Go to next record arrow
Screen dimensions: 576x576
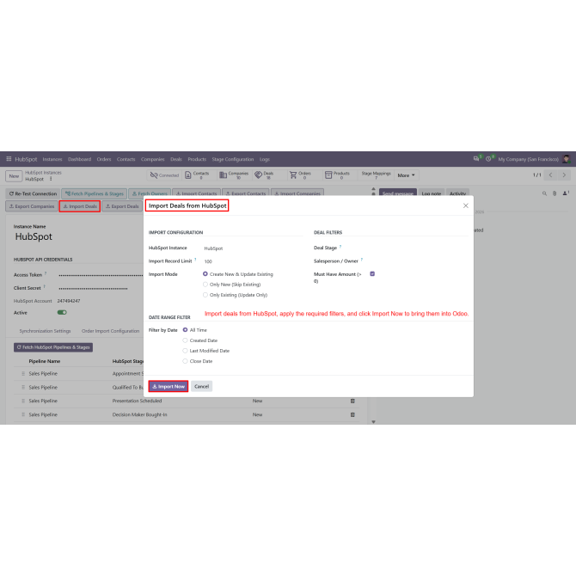[564, 175]
